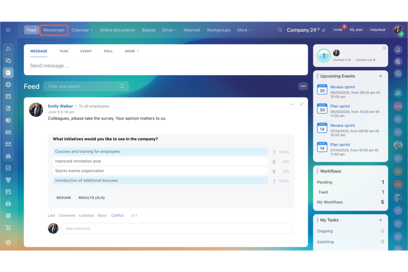Open the mail envelope icon in the sidebar
Image resolution: width=408 pixels, height=272 pixels.
click(x=8, y=144)
